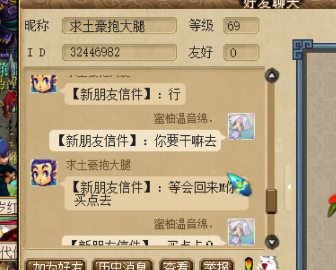Click 蜜柚温音绵 avatar beside 你要干嘛去 message
This screenshot has height=270, width=336.
(242, 126)
